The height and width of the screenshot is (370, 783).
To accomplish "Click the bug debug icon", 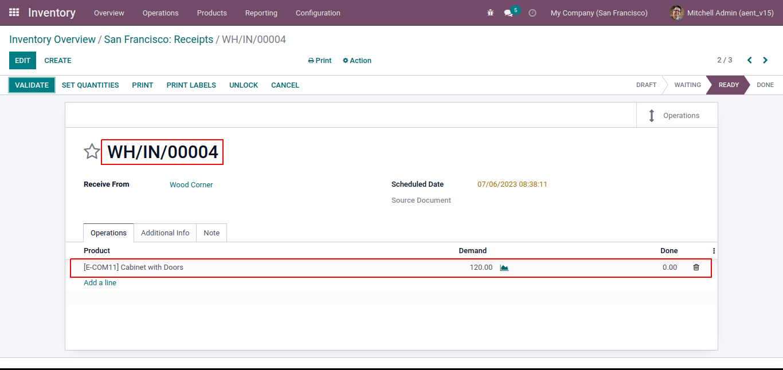I will point(490,13).
